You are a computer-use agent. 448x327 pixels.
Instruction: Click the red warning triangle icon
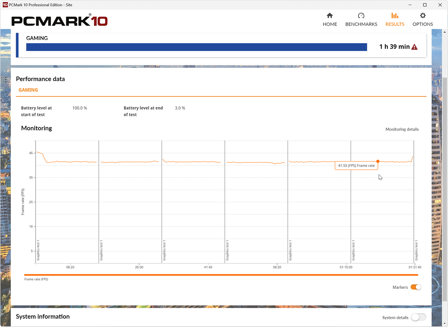[x=414, y=47]
